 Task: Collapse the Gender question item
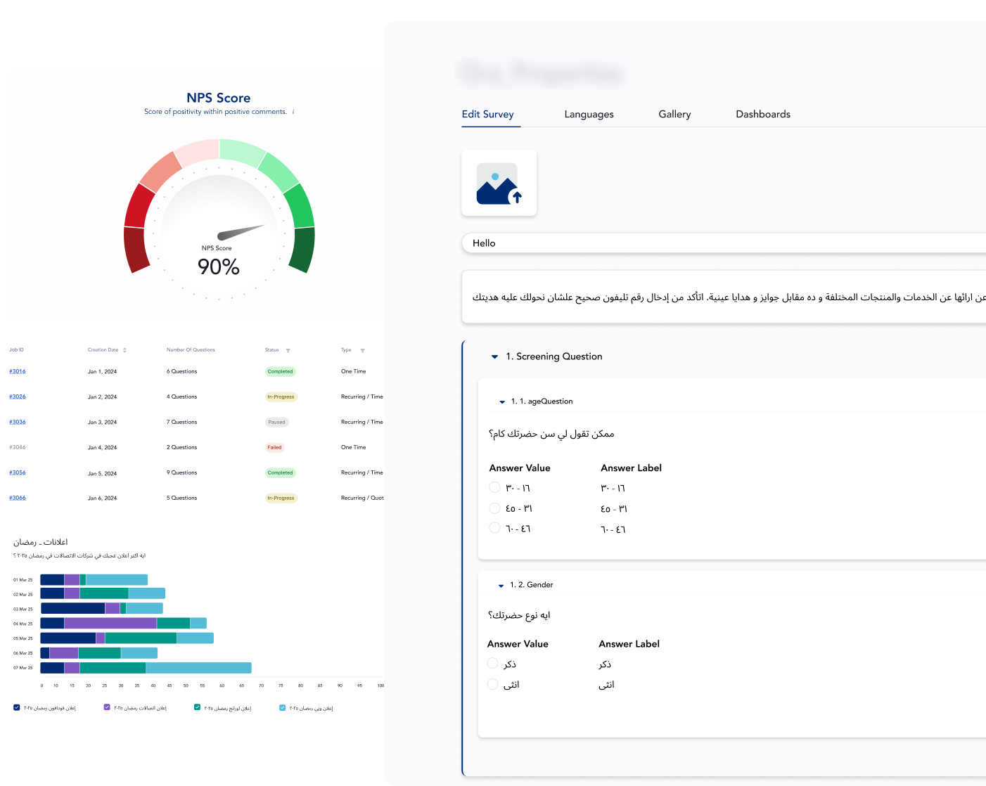pos(501,586)
